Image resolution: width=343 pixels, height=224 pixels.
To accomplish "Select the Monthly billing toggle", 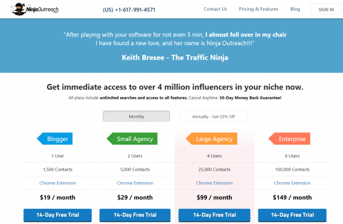I will (137, 116).
